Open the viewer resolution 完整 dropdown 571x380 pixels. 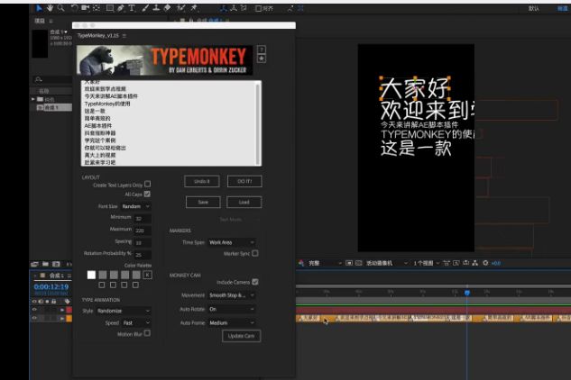pyautogui.click(x=325, y=263)
